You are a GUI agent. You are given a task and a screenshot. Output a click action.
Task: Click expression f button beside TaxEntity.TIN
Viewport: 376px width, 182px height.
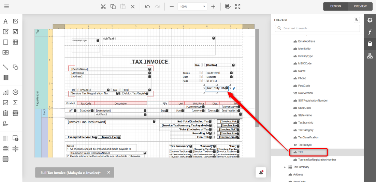pyautogui.click(x=234, y=89)
